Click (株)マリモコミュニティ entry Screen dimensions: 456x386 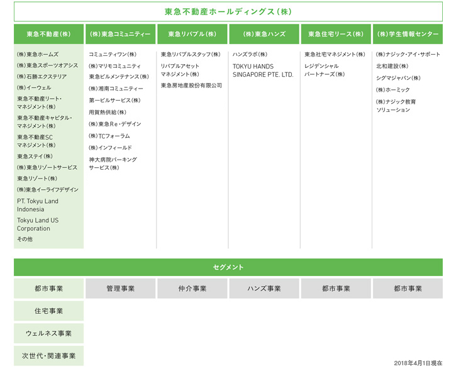[x=114, y=66]
